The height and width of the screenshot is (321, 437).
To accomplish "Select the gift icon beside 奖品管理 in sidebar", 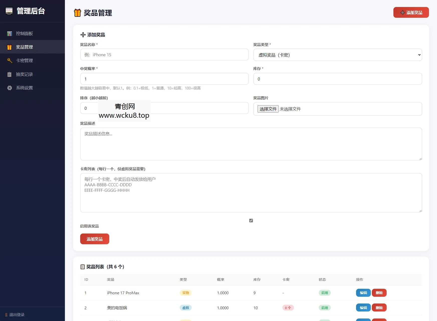I will [10, 47].
